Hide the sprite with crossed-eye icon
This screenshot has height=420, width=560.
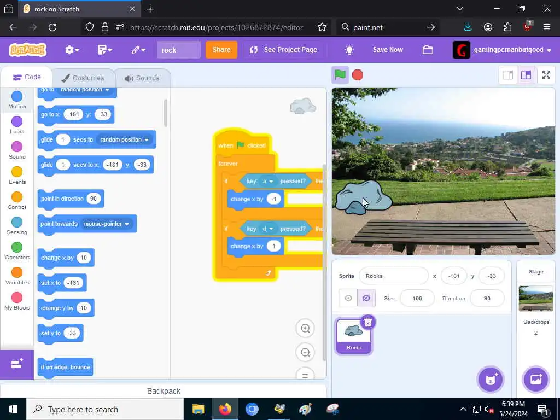coord(366,298)
